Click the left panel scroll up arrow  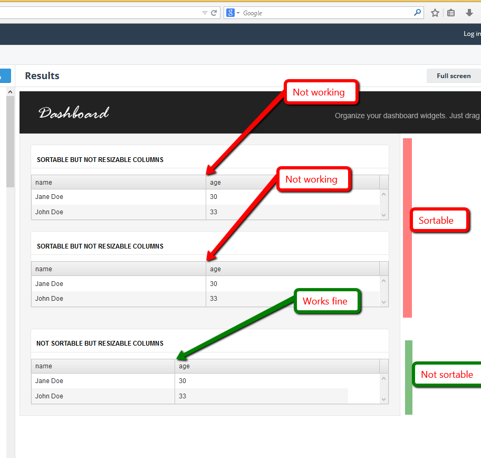pos(10,92)
